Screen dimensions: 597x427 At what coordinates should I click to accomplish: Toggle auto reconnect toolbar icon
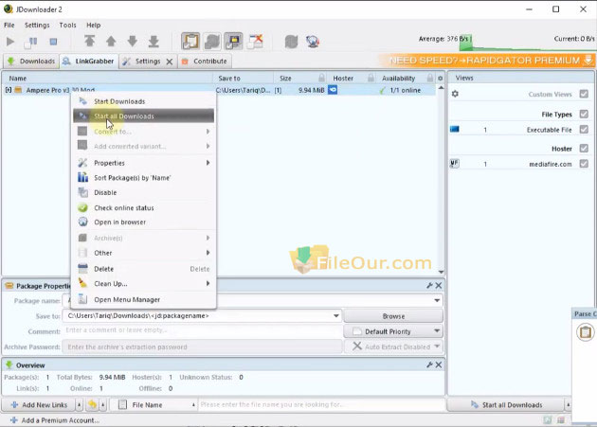pos(212,42)
